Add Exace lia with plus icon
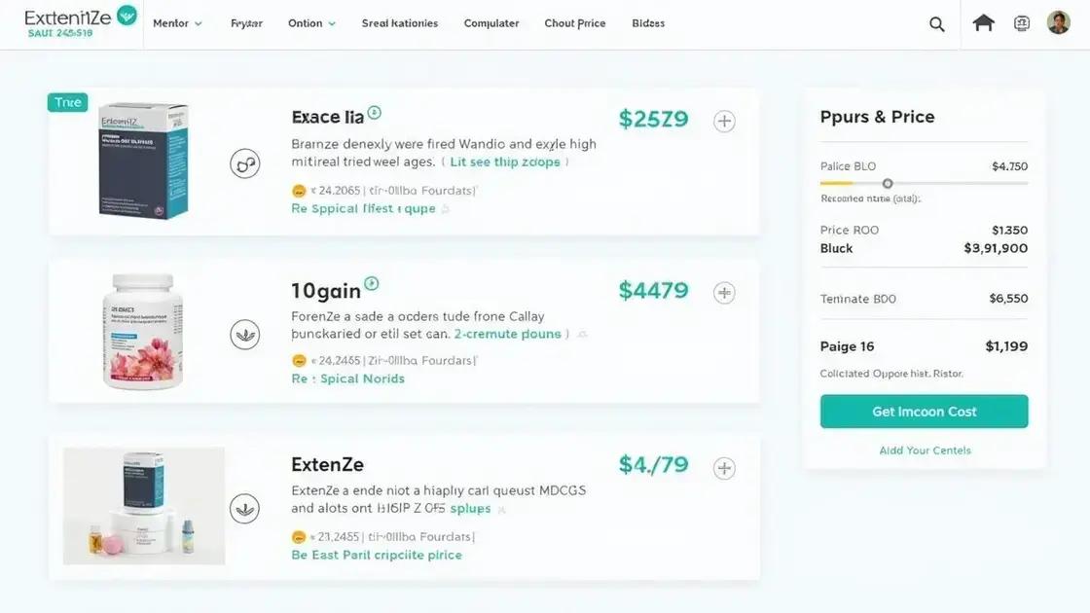 724,122
